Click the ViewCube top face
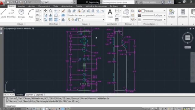 pos(188,38)
